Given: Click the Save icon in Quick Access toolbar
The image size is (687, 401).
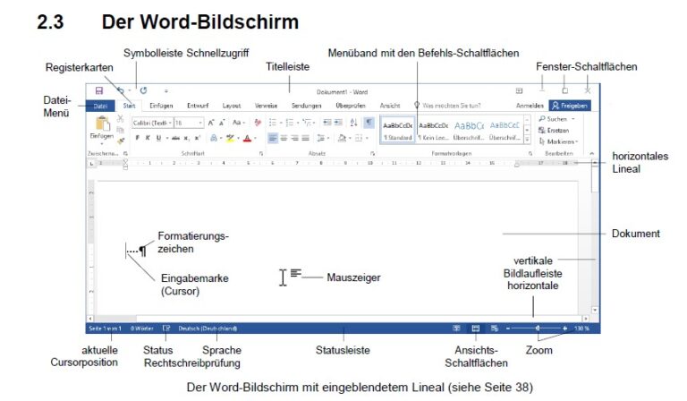Looking at the screenshot, I should 99,90.
